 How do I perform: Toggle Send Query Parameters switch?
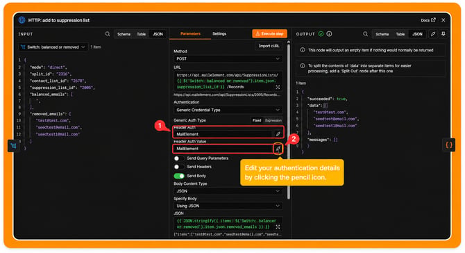click(179, 158)
